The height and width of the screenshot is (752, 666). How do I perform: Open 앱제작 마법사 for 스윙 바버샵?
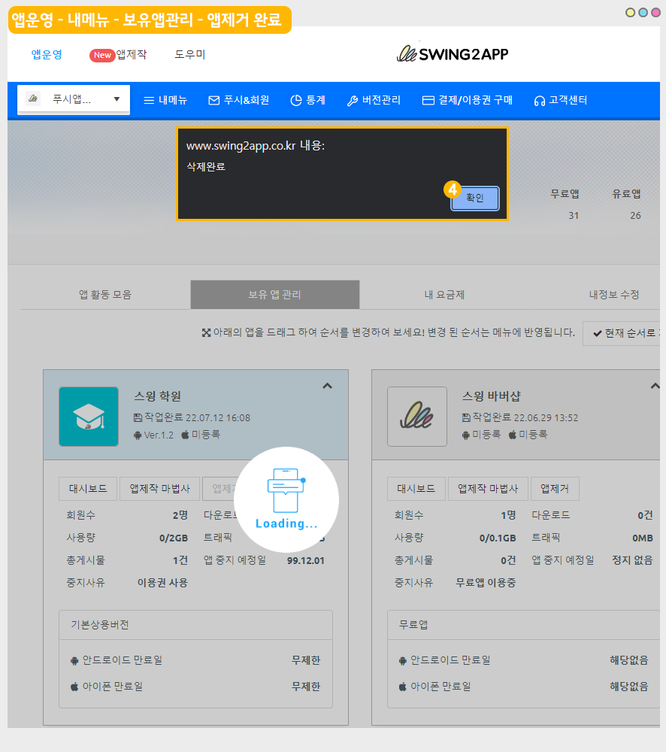tap(488, 489)
